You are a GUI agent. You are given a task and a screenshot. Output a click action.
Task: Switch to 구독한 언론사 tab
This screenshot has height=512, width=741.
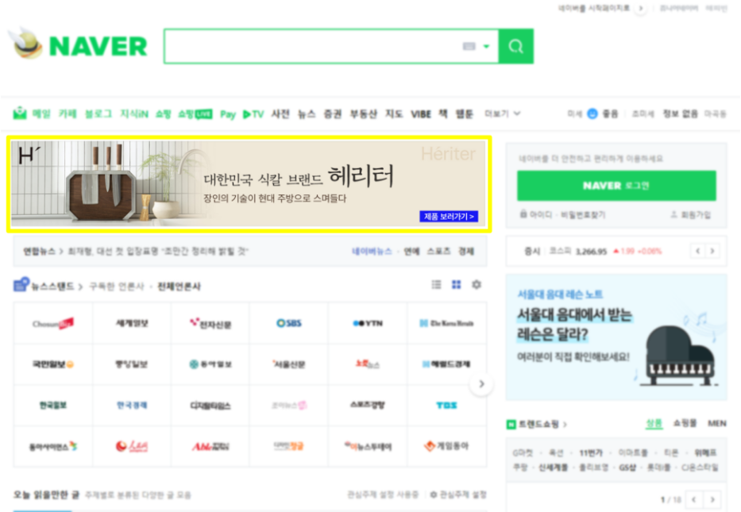click(x=116, y=287)
